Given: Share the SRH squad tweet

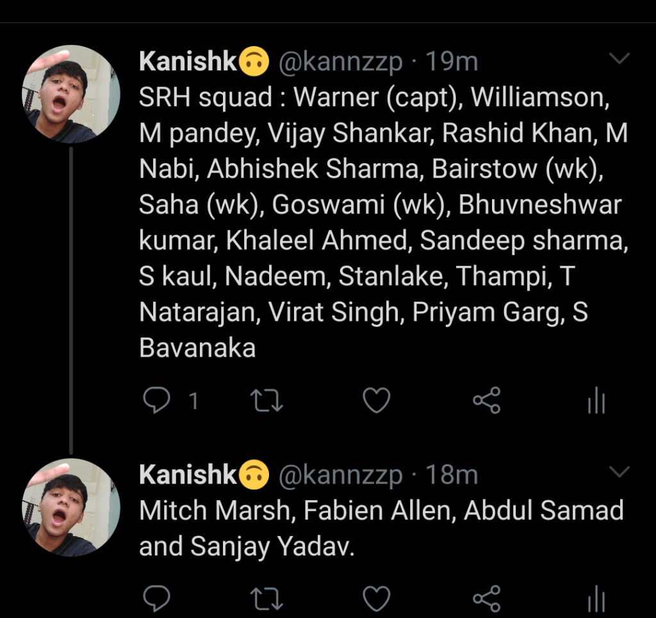Looking at the screenshot, I should [x=486, y=401].
